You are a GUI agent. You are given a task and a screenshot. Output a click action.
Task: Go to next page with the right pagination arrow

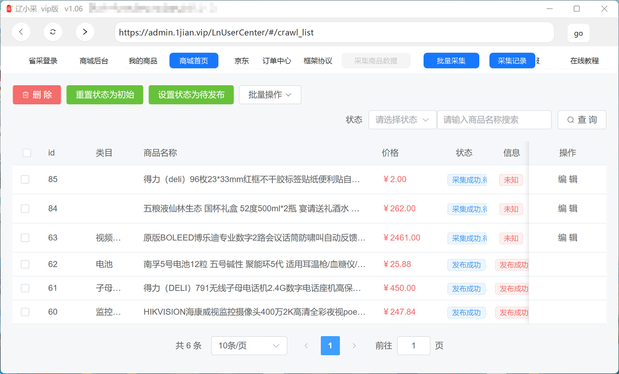pyautogui.click(x=354, y=345)
